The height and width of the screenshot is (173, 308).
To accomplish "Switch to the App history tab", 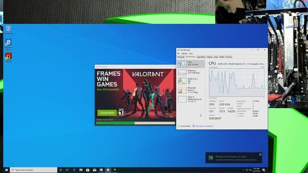I will [201, 57].
